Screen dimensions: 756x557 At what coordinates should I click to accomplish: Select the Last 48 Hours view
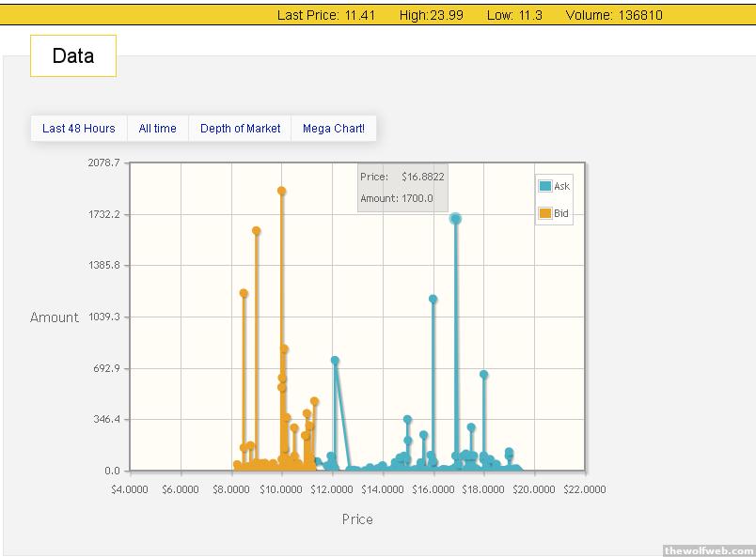[x=79, y=129]
